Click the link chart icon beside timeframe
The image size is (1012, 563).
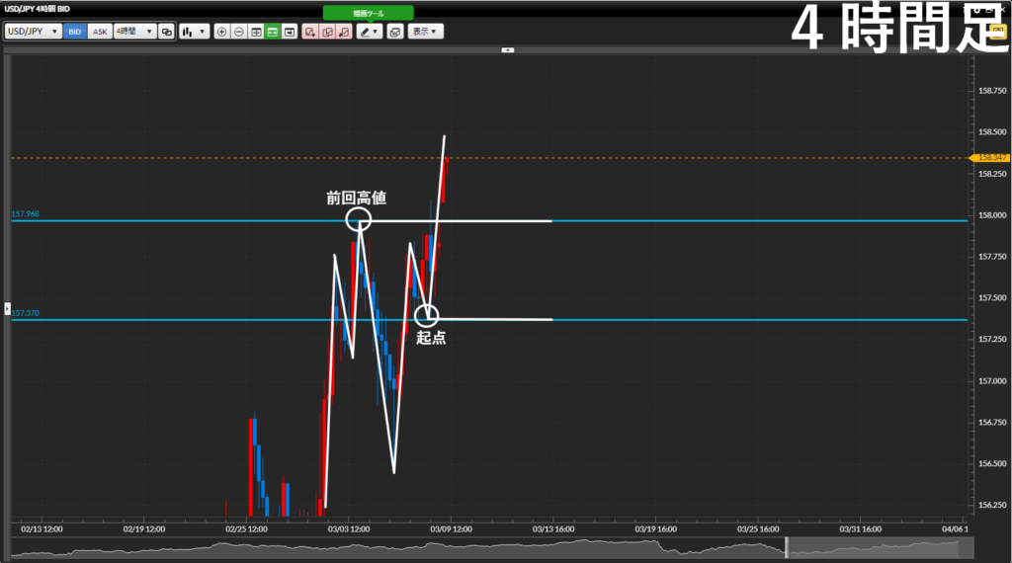[x=166, y=32]
